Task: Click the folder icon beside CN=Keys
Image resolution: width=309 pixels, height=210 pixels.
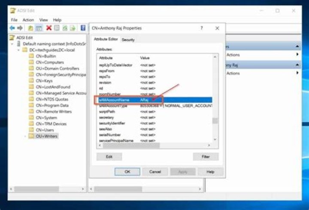Action: click(31, 80)
